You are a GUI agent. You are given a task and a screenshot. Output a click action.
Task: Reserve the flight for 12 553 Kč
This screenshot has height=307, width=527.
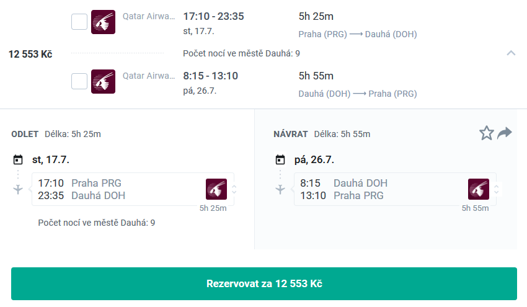[264, 284]
